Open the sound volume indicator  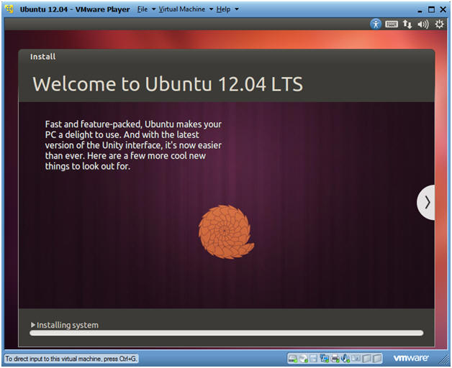click(423, 24)
